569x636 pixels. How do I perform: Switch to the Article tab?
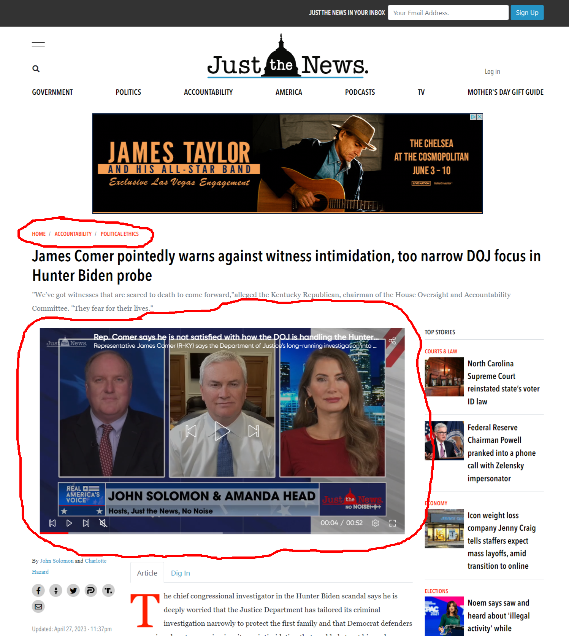[147, 573]
